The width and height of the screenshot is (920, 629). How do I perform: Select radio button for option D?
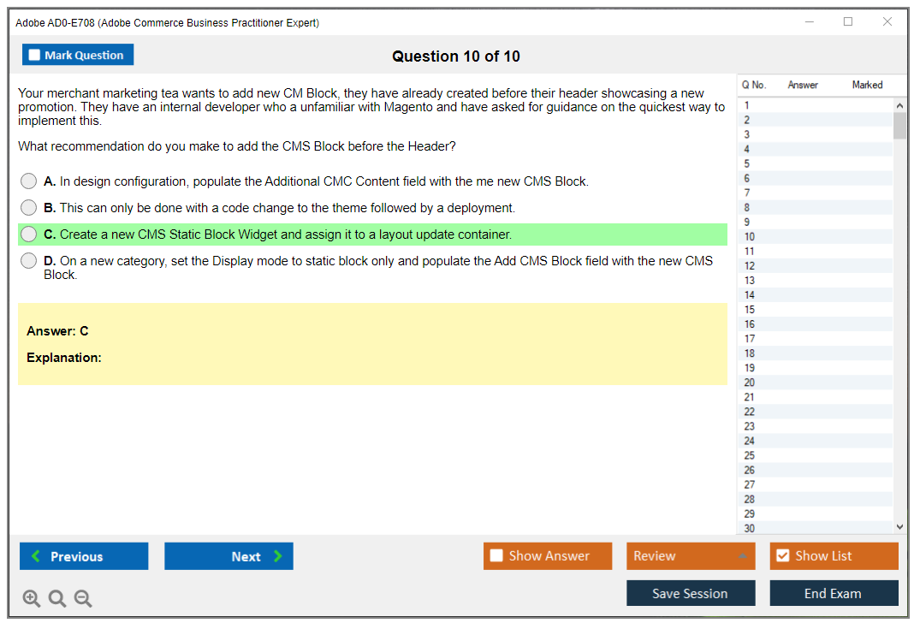pos(29,261)
